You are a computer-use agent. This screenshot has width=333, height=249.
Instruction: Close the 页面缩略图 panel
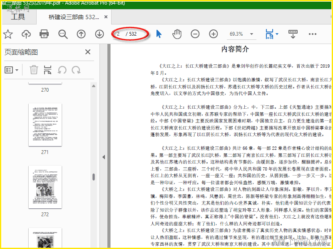pyautogui.click(x=88, y=52)
